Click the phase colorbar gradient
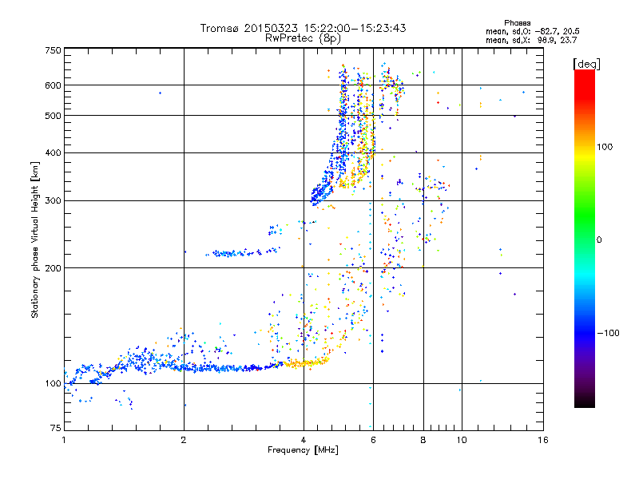 click(x=585, y=239)
